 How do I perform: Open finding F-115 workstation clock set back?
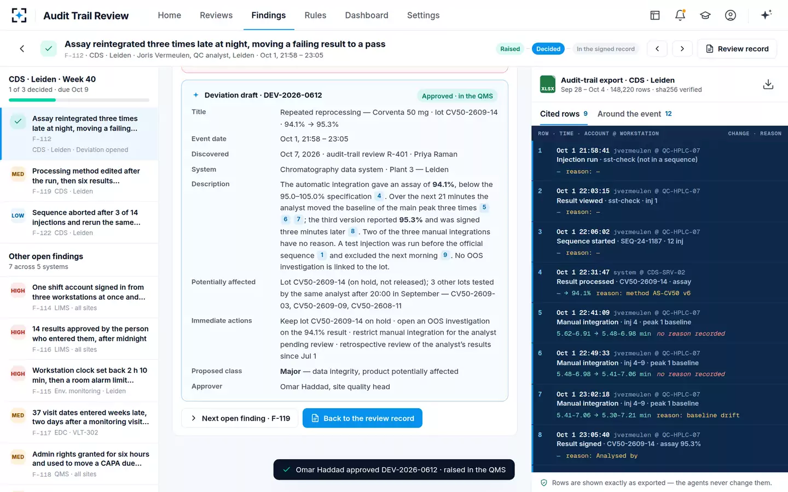point(79,380)
